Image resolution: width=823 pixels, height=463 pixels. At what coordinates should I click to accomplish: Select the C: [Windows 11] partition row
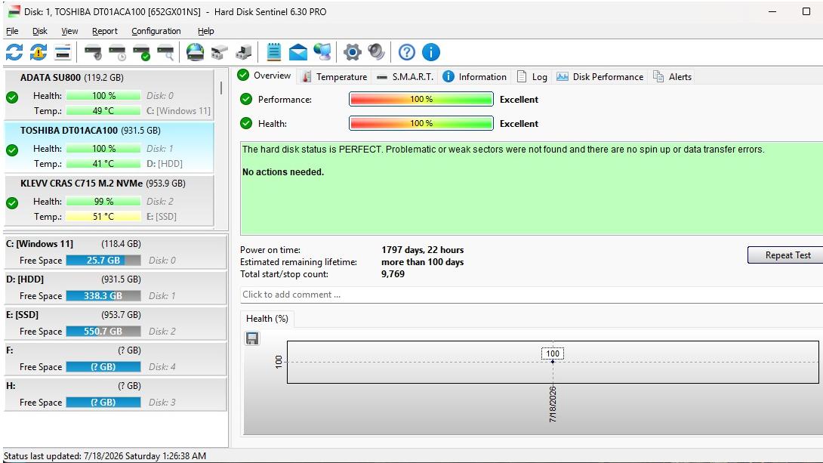pyautogui.click(x=115, y=252)
